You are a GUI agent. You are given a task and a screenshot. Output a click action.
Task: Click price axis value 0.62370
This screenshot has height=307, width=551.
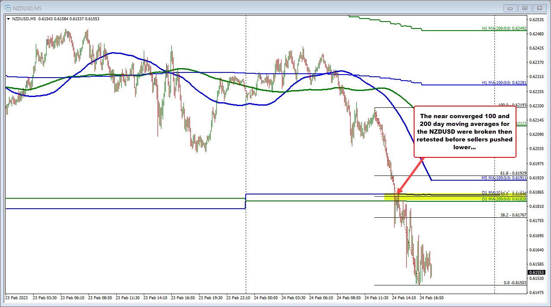[537, 63]
